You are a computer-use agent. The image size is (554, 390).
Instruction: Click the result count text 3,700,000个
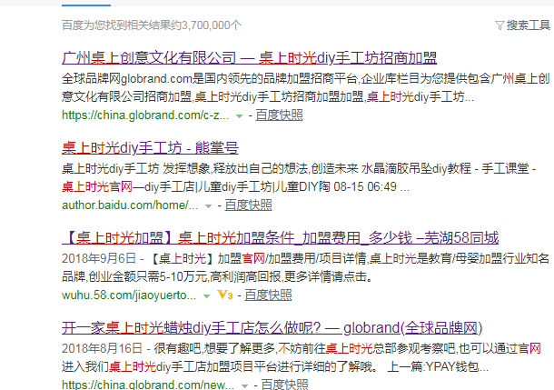pos(211,25)
